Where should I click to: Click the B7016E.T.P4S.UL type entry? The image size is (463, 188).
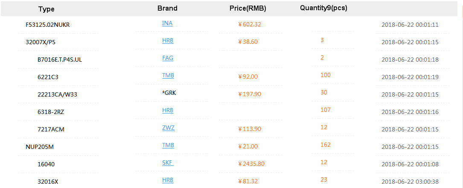[60, 60]
